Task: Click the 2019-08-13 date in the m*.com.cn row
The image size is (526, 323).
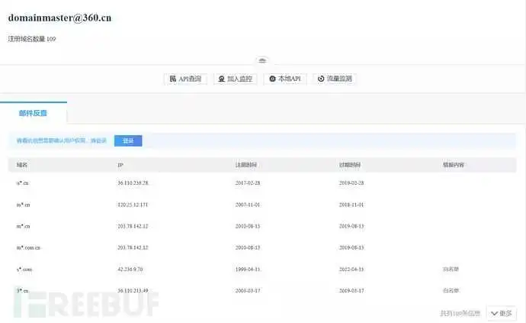Action: pyautogui.click(x=351, y=247)
